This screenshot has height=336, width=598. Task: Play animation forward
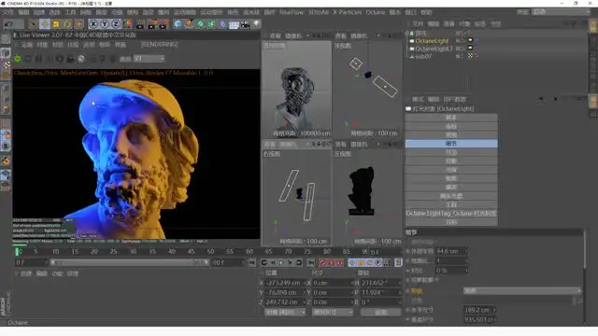(281, 262)
